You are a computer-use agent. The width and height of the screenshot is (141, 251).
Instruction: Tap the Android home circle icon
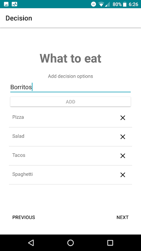click(x=70, y=243)
